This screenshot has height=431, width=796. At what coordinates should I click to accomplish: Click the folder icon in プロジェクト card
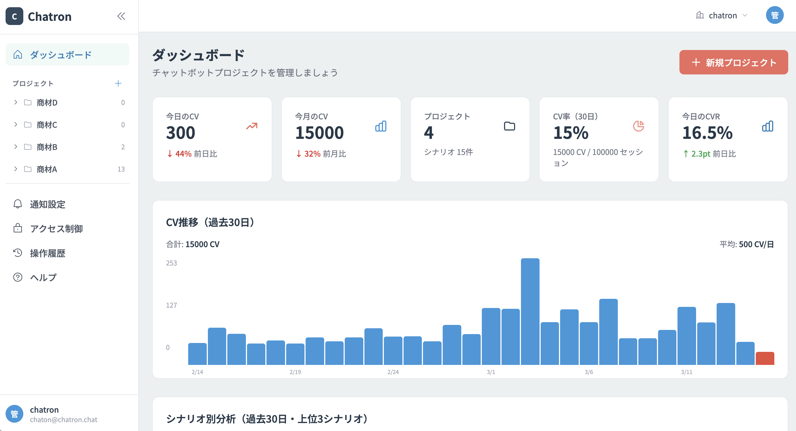(x=509, y=126)
